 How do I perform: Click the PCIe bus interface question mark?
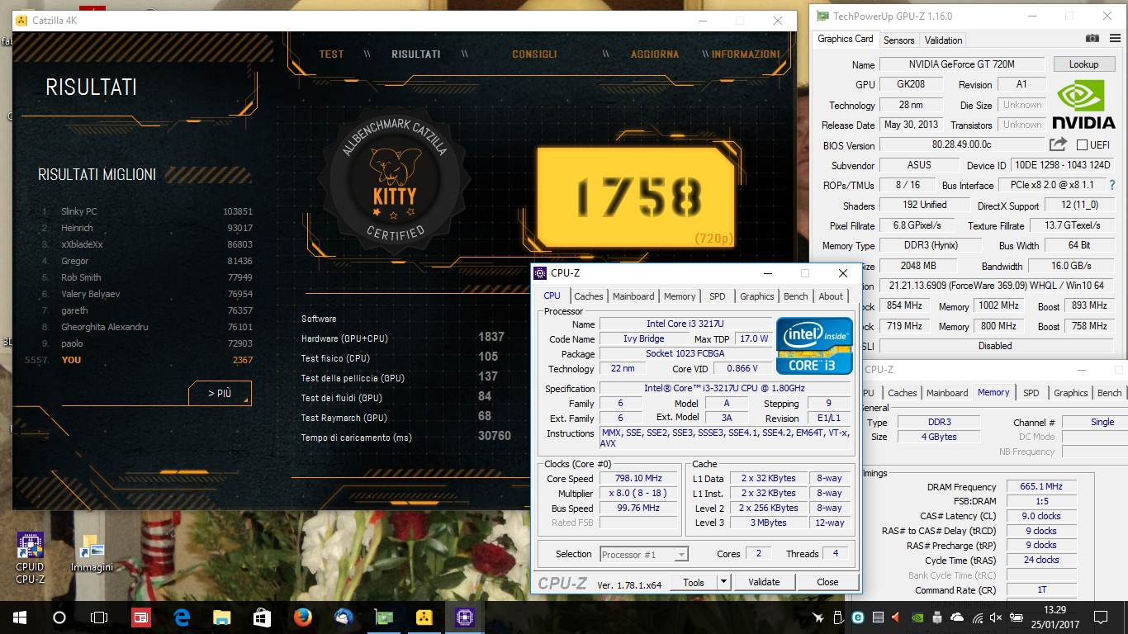[1112, 185]
